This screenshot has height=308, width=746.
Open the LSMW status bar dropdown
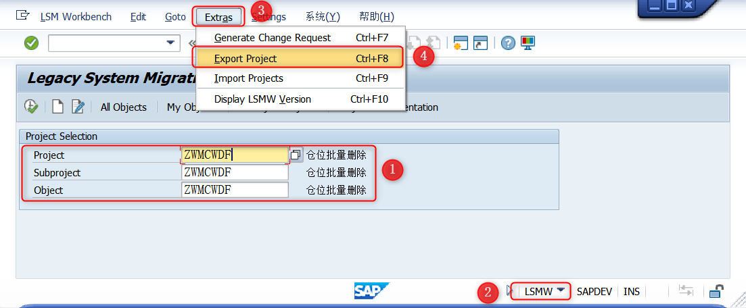562,290
